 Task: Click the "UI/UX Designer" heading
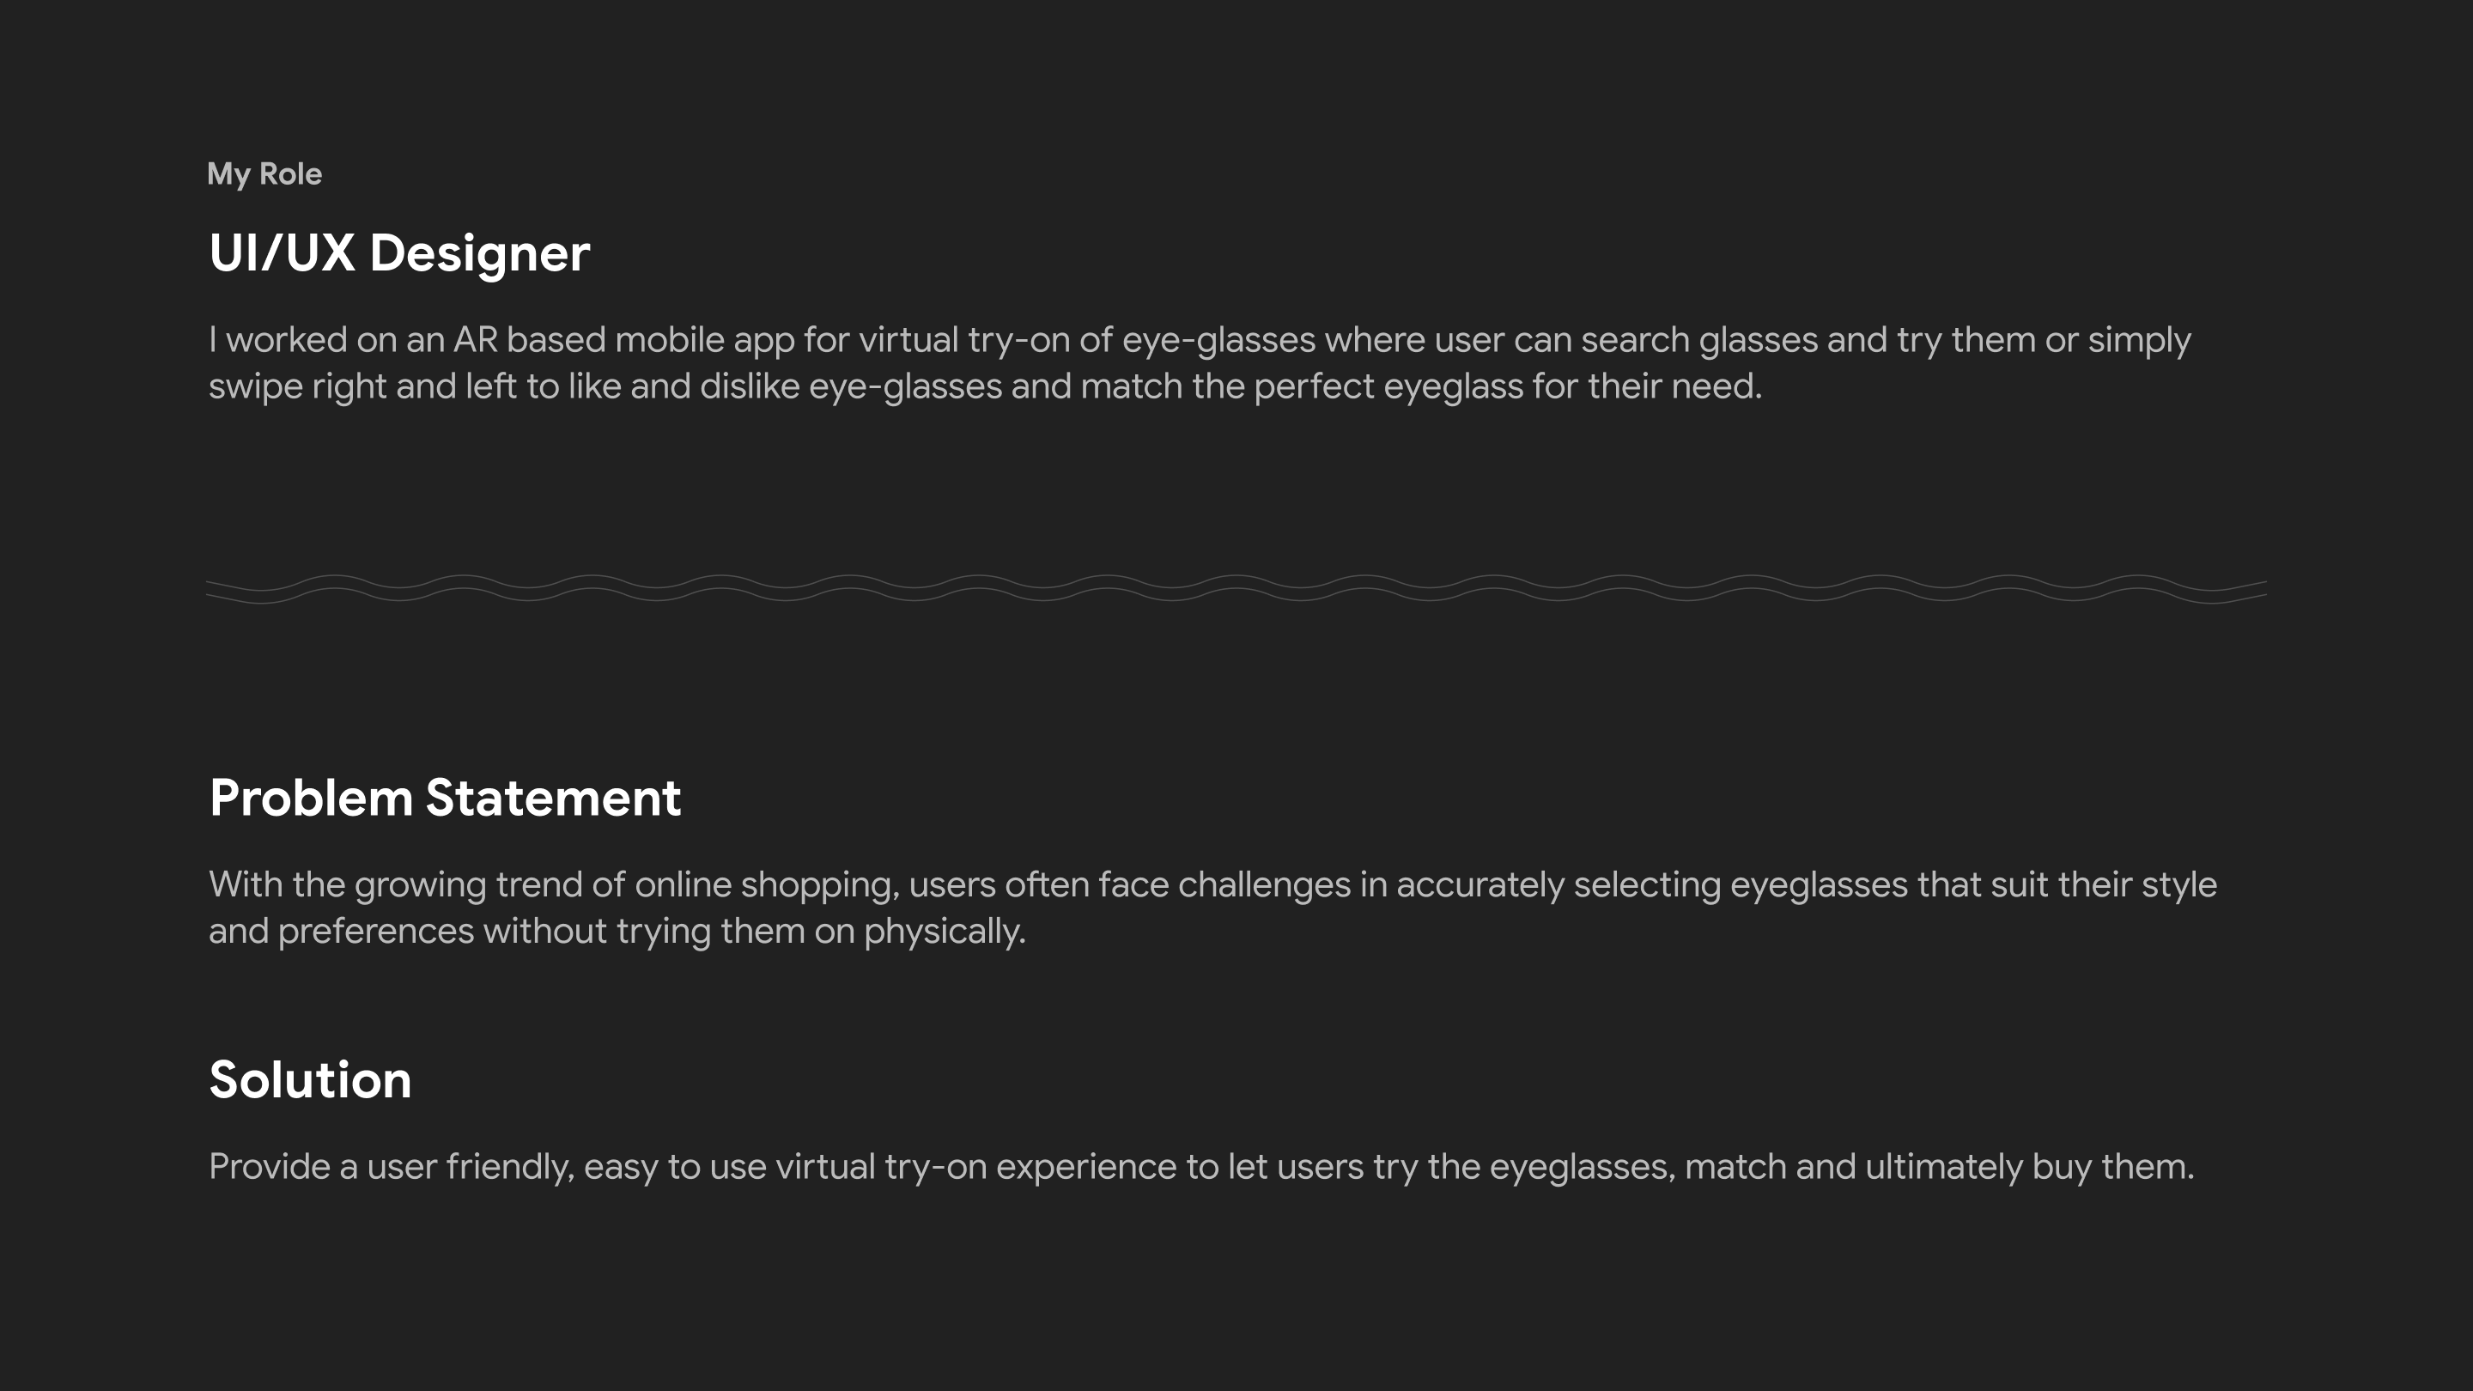(399, 253)
